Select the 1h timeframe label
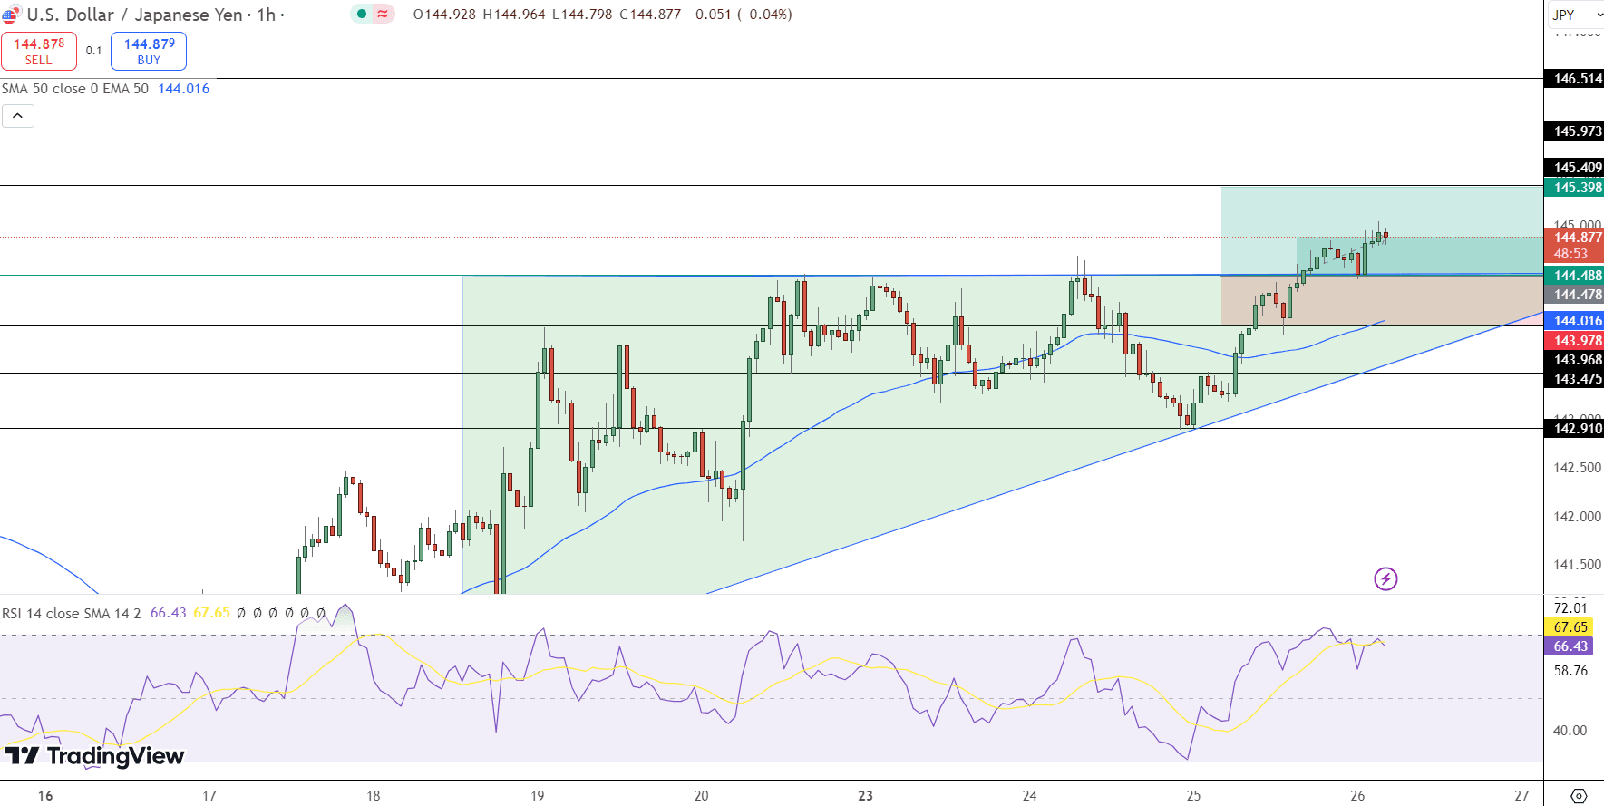This screenshot has height=806, width=1604. (x=266, y=15)
